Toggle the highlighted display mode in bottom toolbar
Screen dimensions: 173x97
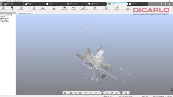point(102,93)
